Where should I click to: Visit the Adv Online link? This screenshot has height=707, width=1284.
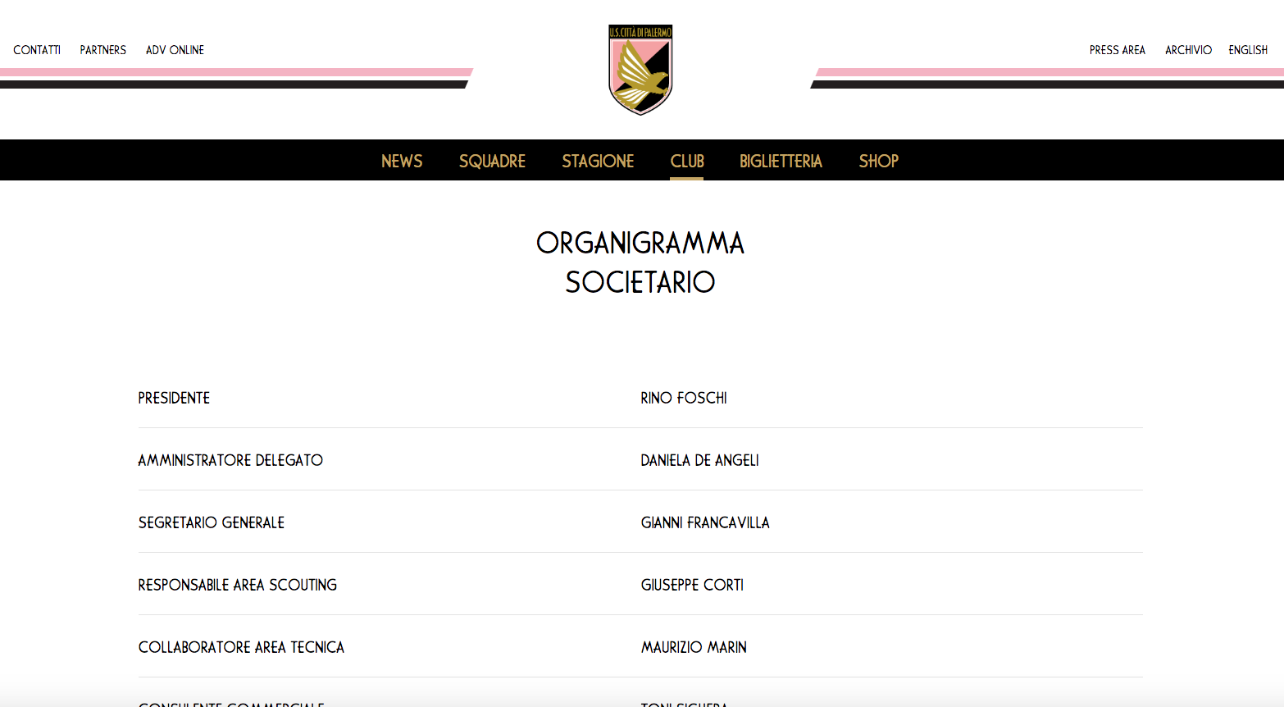(175, 50)
